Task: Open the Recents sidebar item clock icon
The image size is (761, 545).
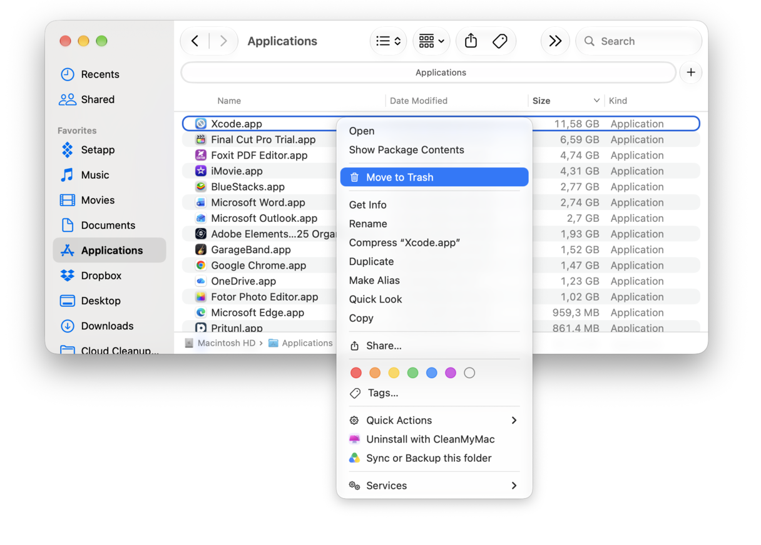Action: pos(68,74)
